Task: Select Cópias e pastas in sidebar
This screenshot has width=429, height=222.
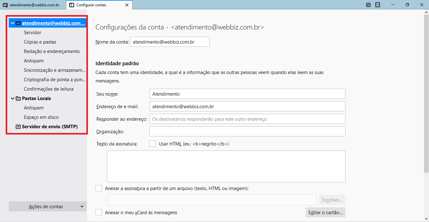Action: pyautogui.click(x=40, y=42)
